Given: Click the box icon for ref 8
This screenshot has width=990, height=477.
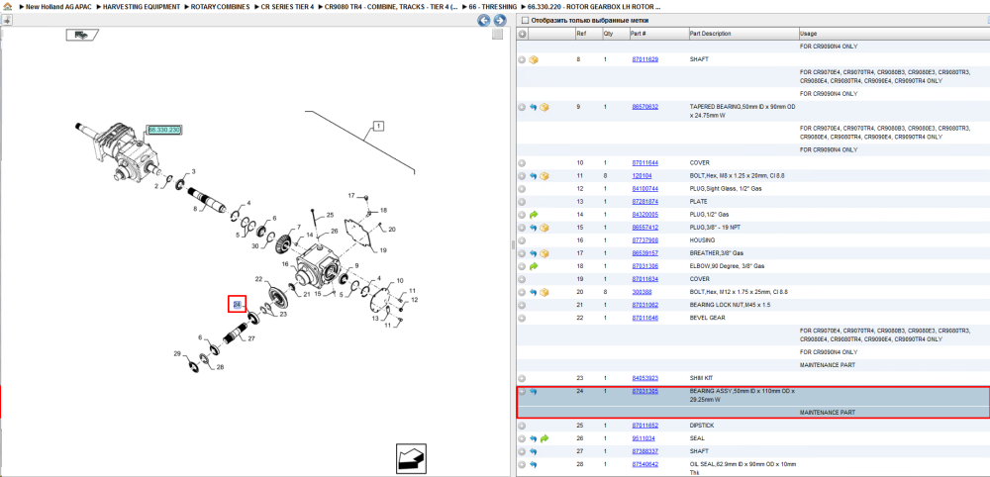Looking at the screenshot, I should coord(534,60).
